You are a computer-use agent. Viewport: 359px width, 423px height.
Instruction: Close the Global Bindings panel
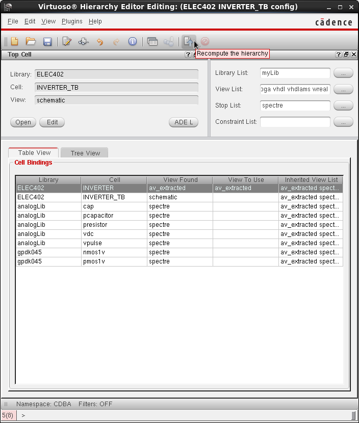click(354, 55)
